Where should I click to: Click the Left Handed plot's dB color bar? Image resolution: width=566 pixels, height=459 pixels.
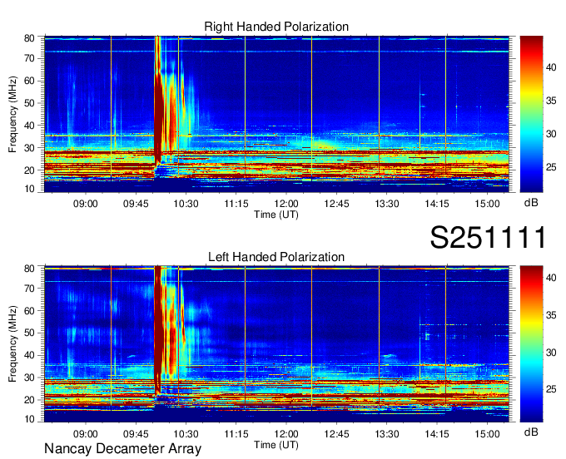[533, 344]
